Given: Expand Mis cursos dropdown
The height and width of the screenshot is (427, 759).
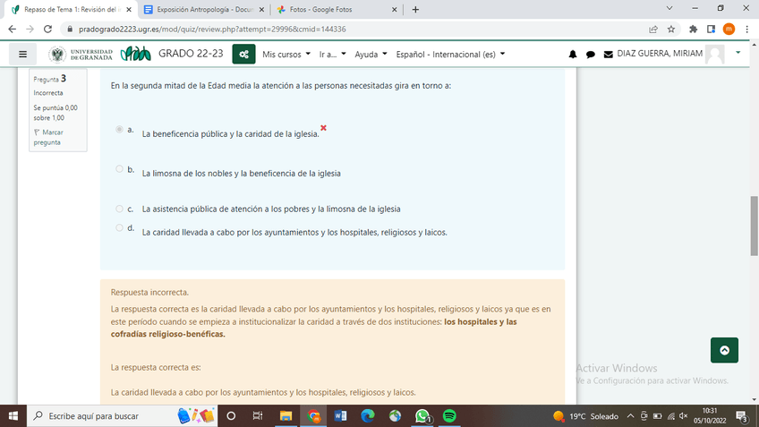Looking at the screenshot, I should (x=286, y=55).
